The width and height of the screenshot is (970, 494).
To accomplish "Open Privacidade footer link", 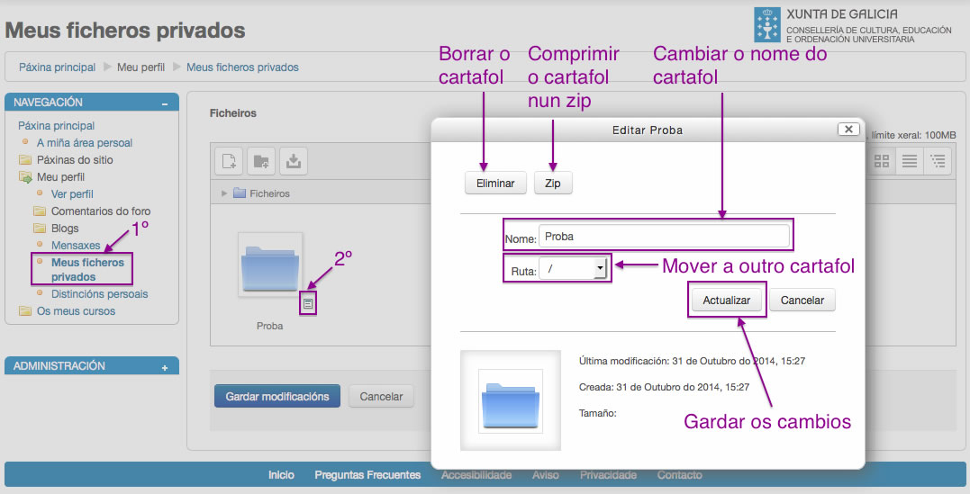I will coord(608,475).
